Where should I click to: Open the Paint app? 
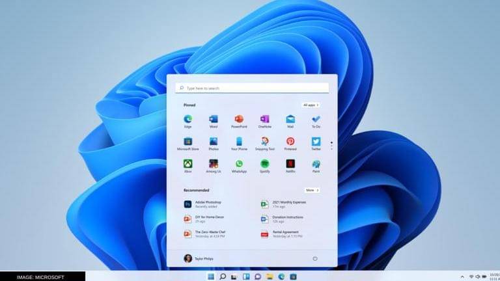coord(316,165)
